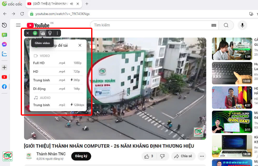258x166 pixels.
Task: Download Di động 144p mp4
Action: 58,89
